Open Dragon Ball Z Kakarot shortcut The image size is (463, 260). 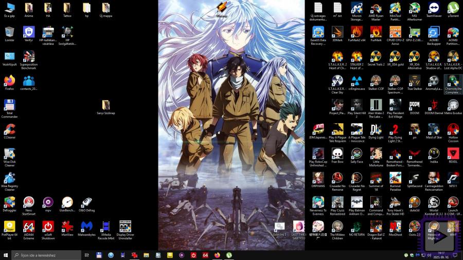point(376,231)
